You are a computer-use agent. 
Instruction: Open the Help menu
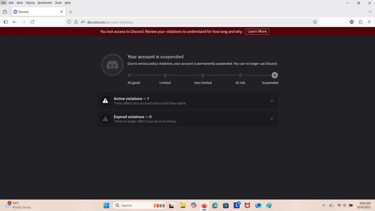67,3
